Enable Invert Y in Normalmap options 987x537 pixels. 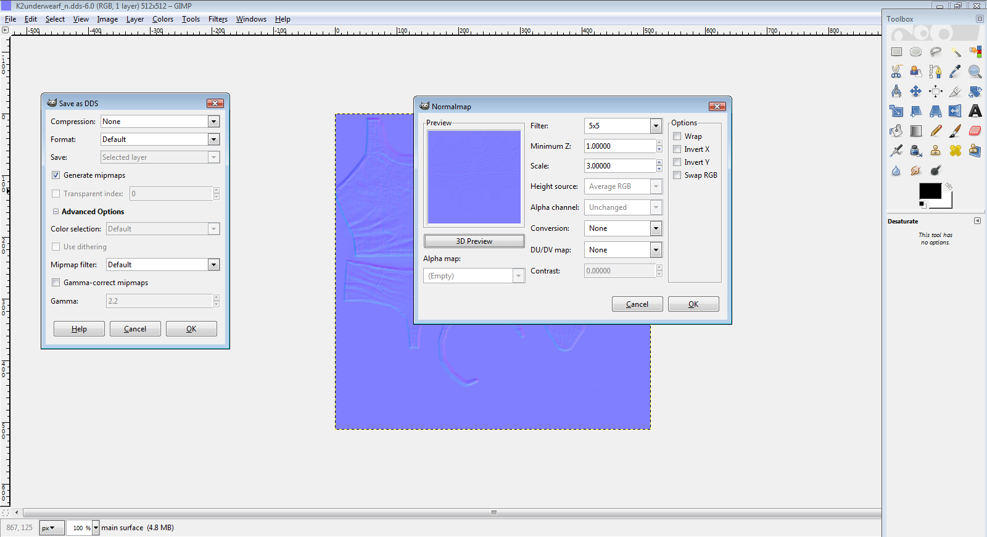(x=677, y=162)
